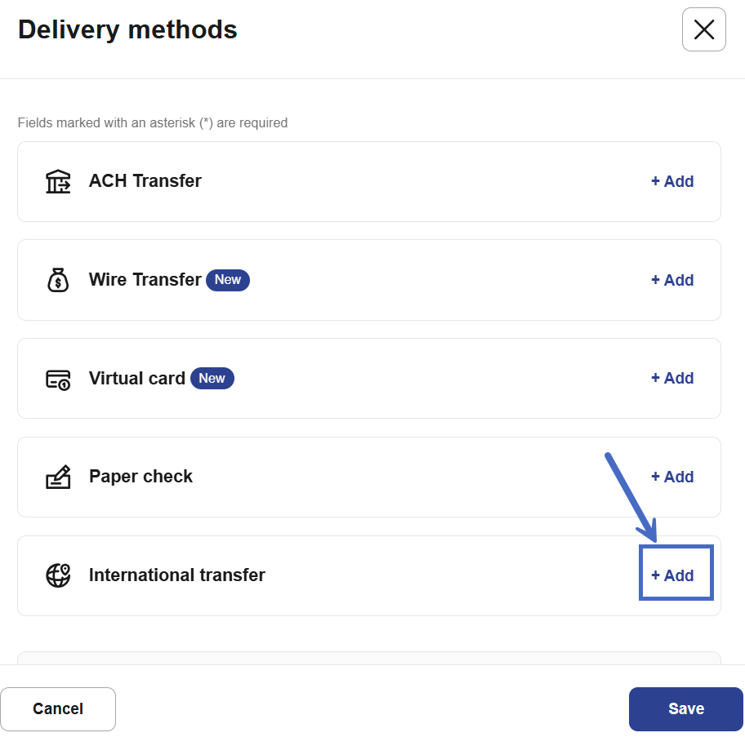Add an ACH Transfer delivery method
Image resolution: width=745 pixels, height=746 pixels.
click(672, 181)
